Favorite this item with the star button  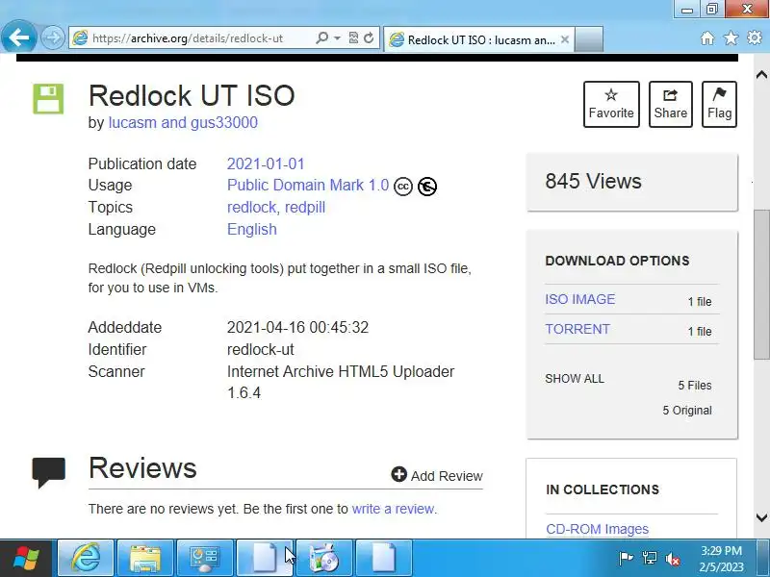[611, 104]
